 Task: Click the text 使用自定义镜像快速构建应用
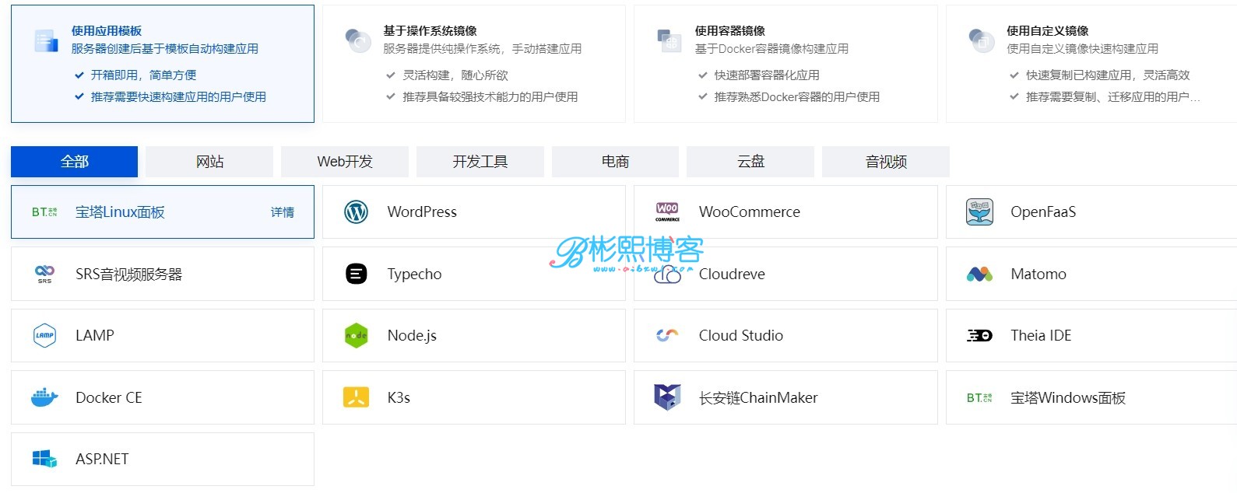(x=1082, y=49)
